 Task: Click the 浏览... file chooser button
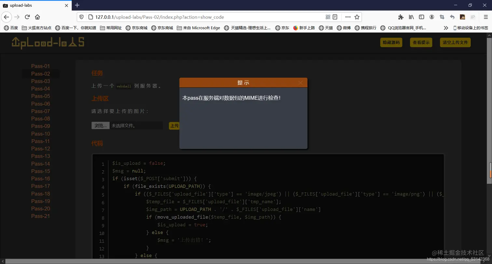tap(101, 126)
